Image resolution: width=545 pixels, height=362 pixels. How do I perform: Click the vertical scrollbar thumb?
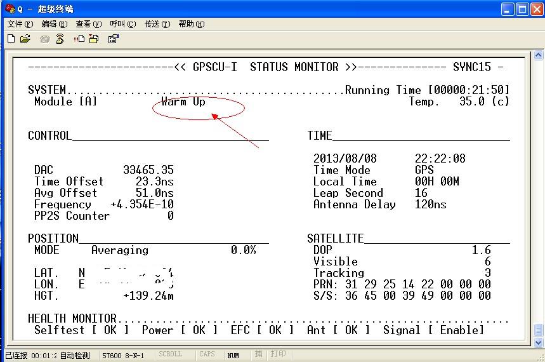pyautogui.click(x=539, y=330)
